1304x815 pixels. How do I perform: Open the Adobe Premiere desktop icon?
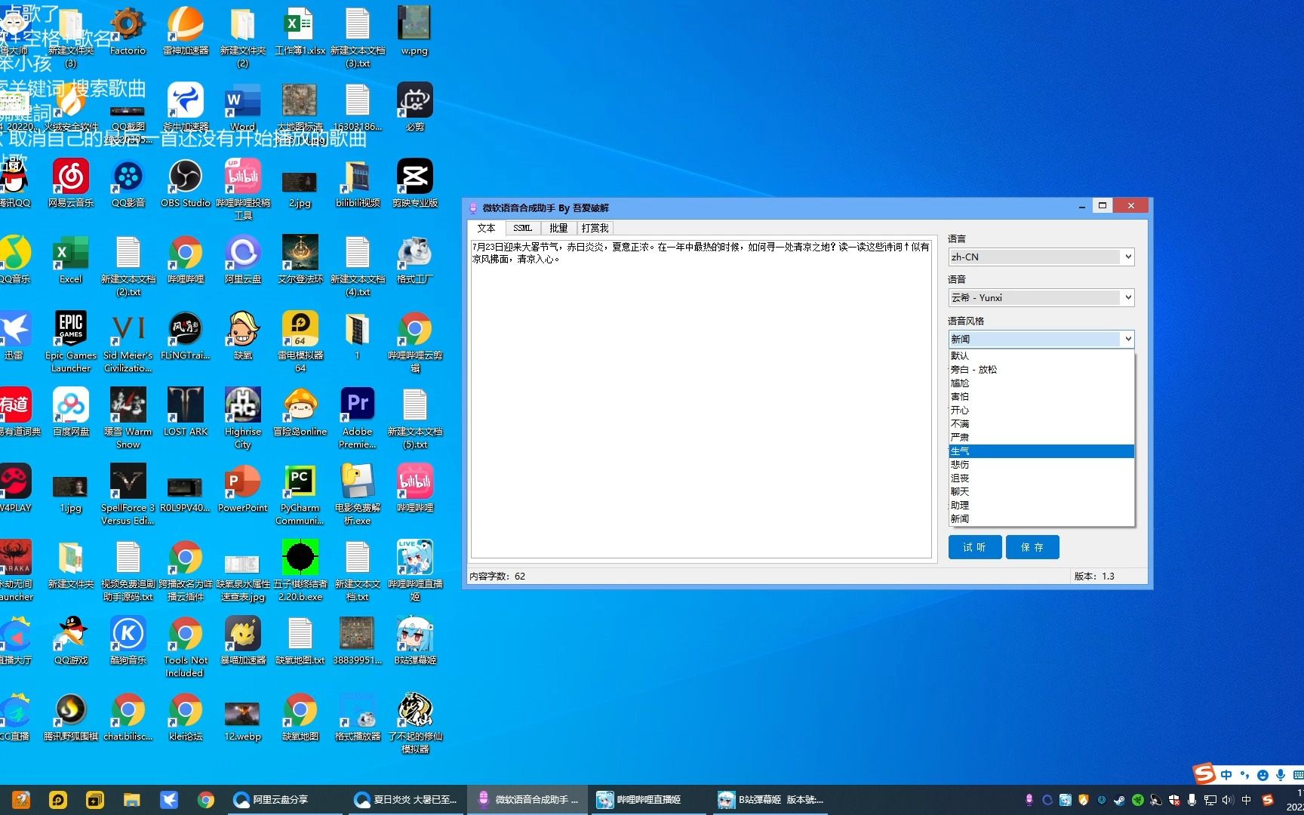pos(358,418)
